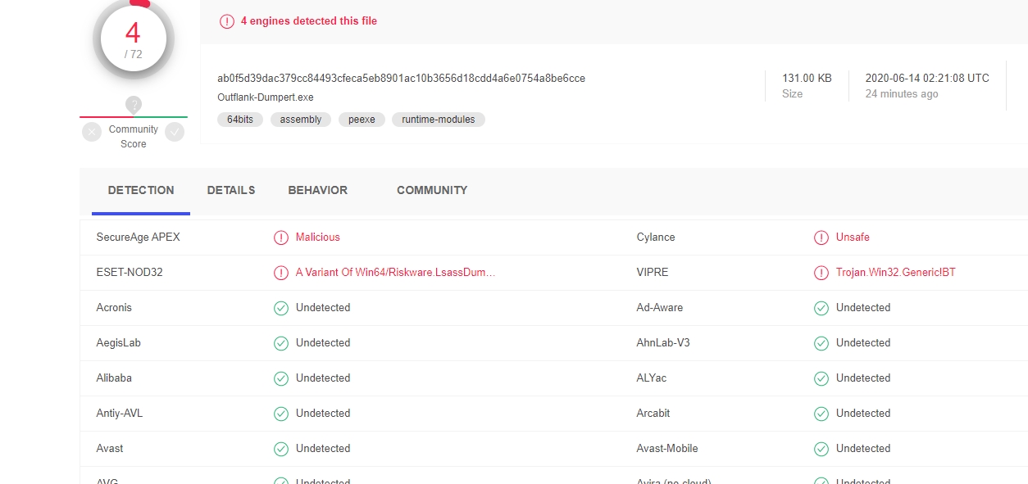Click the file SHA-256 hash text
Screen dimensions: 1028x484
coord(401,79)
